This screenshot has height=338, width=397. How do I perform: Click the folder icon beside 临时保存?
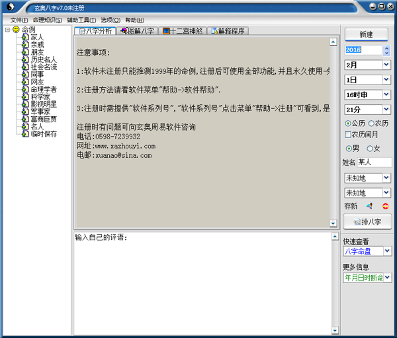click(25, 134)
